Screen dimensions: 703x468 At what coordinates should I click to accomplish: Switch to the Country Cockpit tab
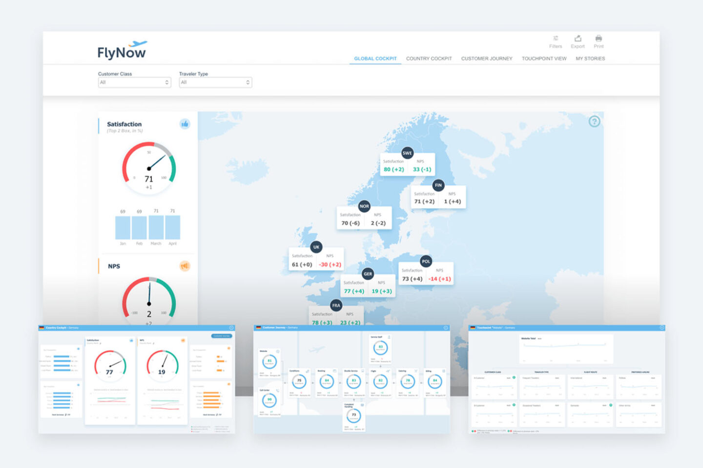429,58
